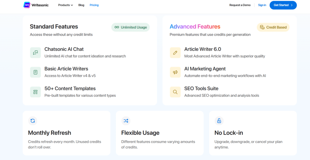Click 'Access these without any credit limits' text
The height and width of the screenshot is (160, 310).
pyautogui.click(x=61, y=35)
